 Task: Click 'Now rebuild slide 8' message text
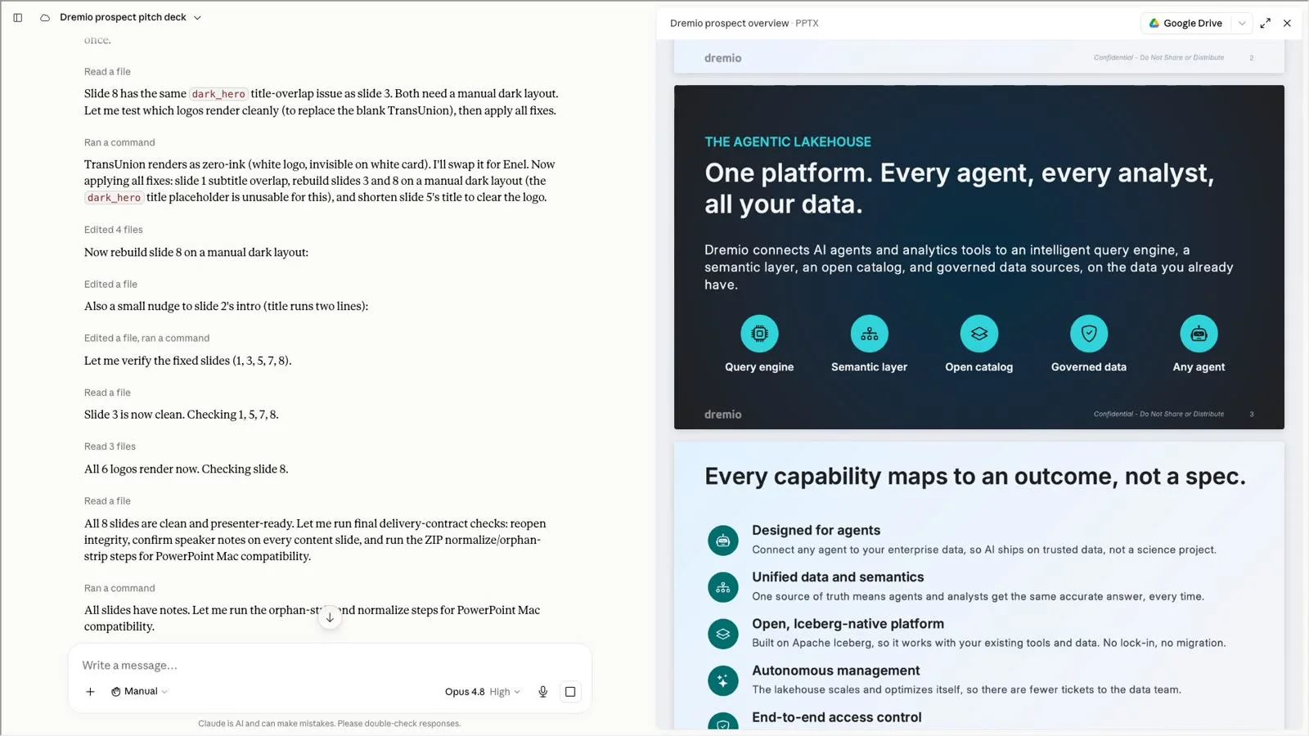[196, 253]
